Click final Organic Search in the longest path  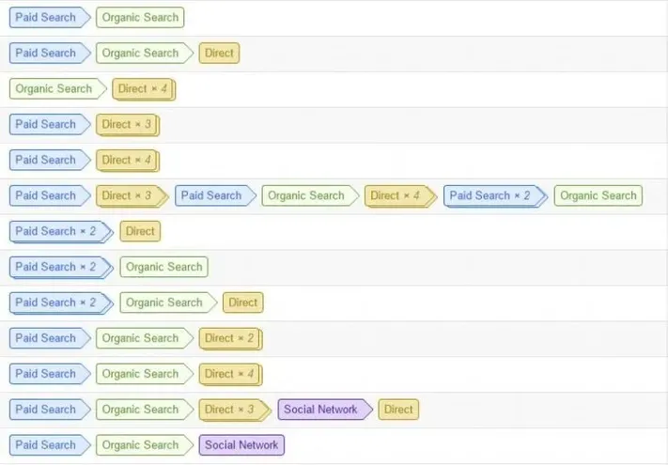click(598, 195)
